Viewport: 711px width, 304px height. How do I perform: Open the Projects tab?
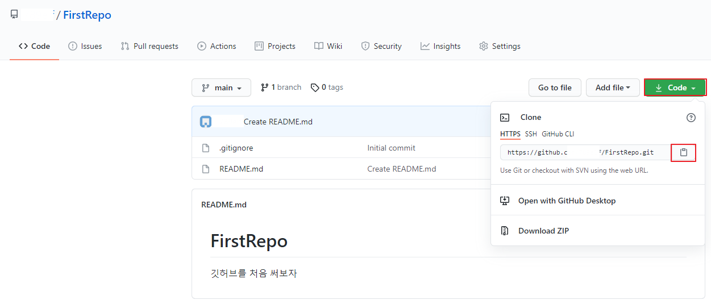click(x=275, y=46)
